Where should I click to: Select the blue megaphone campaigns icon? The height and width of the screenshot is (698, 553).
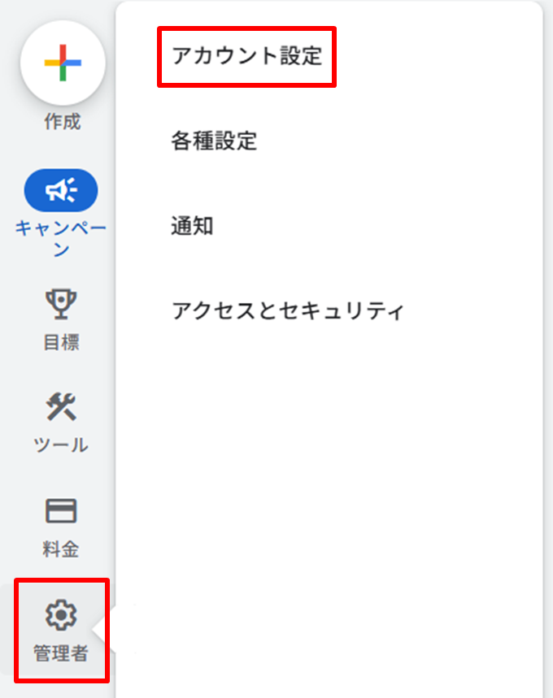coord(61,190)
